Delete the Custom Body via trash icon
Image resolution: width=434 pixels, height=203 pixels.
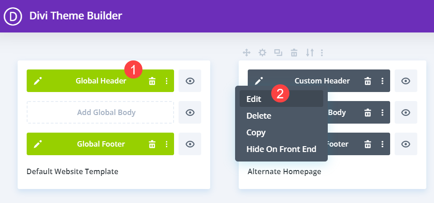click(368, 112)
